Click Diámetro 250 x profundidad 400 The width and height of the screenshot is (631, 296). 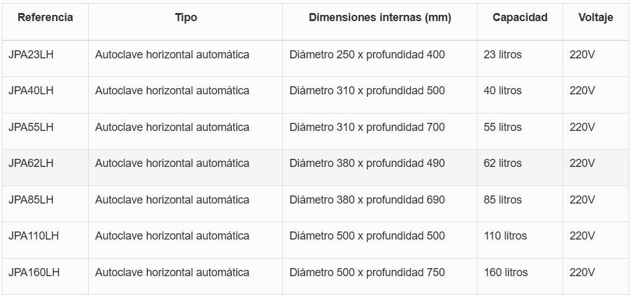click(x=367, y=55)
